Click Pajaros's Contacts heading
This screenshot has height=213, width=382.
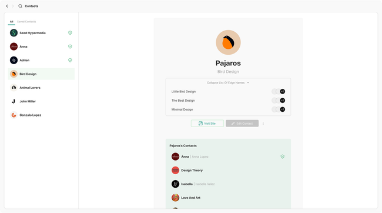[x=183, y=146]
